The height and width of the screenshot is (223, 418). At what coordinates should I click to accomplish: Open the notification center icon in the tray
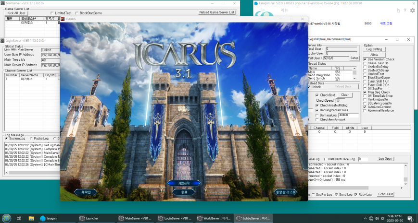(x=409, y=218)
